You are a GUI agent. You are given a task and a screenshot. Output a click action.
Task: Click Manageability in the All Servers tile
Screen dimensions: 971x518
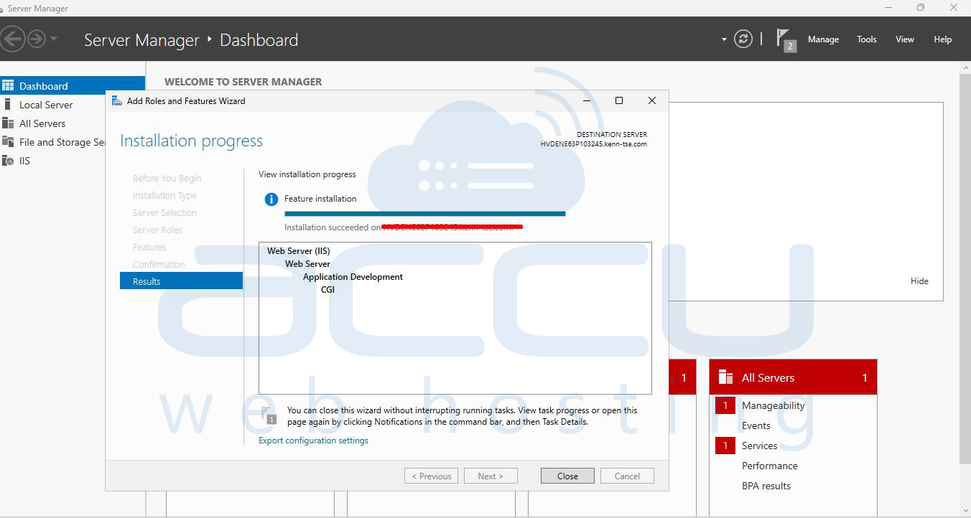(x=773, y=405)
